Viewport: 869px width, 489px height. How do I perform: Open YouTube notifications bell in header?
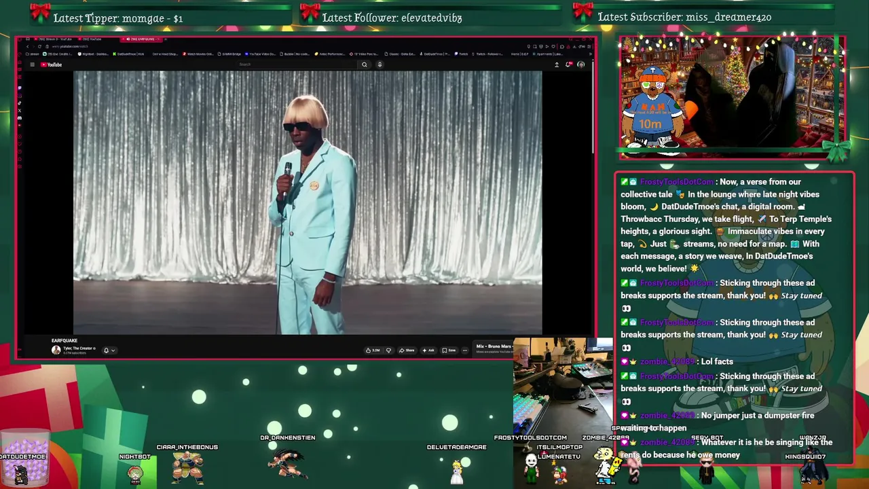point(569,65)
